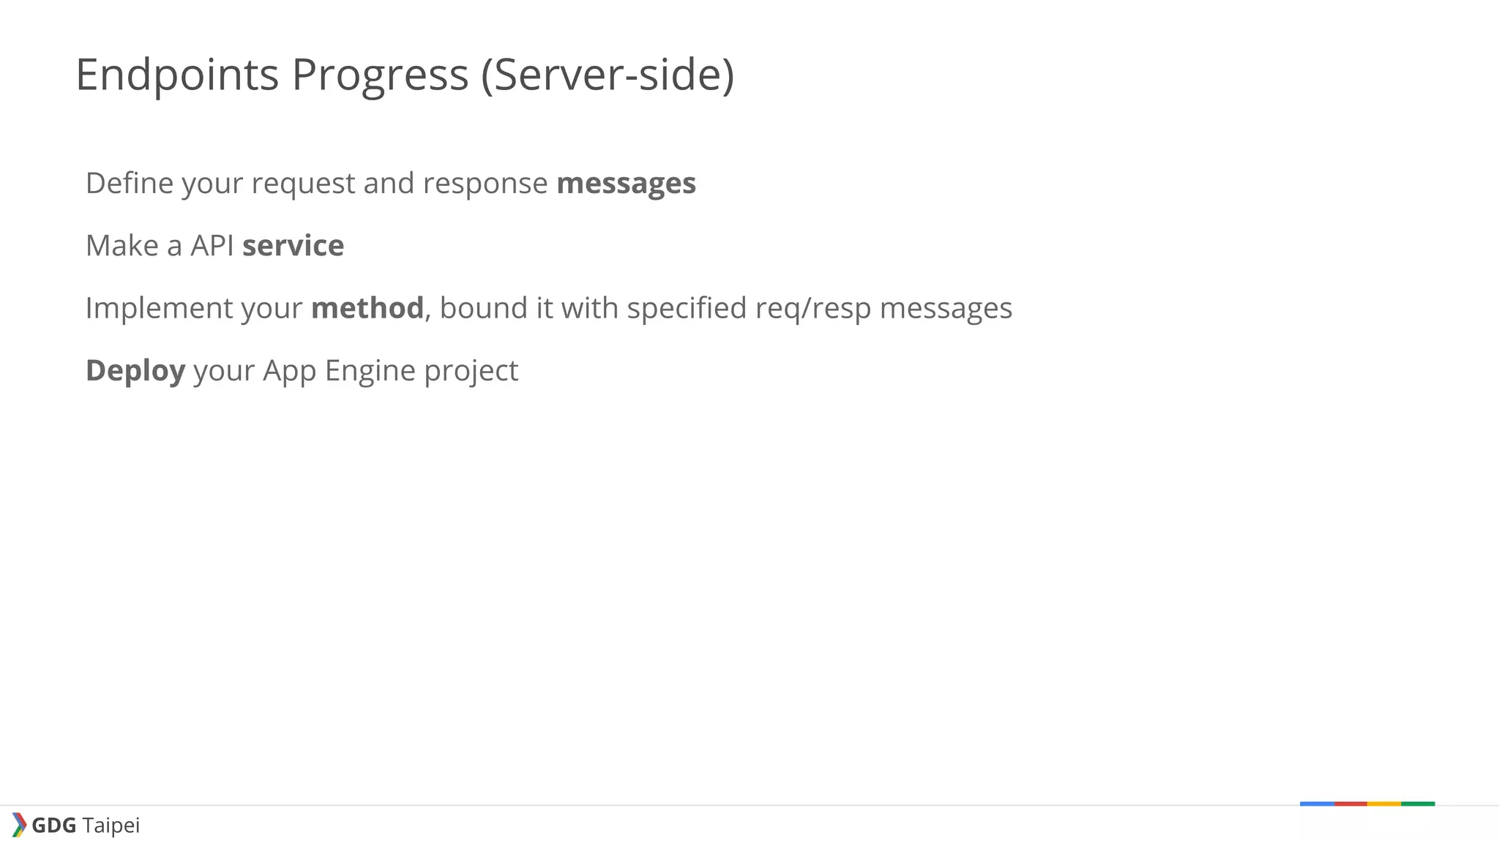
Task: Click the bold word service
Action: pos(293,246)
